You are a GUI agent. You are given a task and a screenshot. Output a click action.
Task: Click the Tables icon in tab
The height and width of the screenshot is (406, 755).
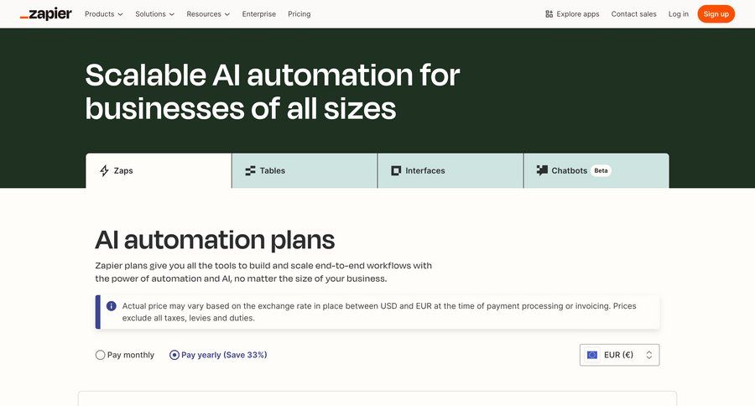pos(250,170)
